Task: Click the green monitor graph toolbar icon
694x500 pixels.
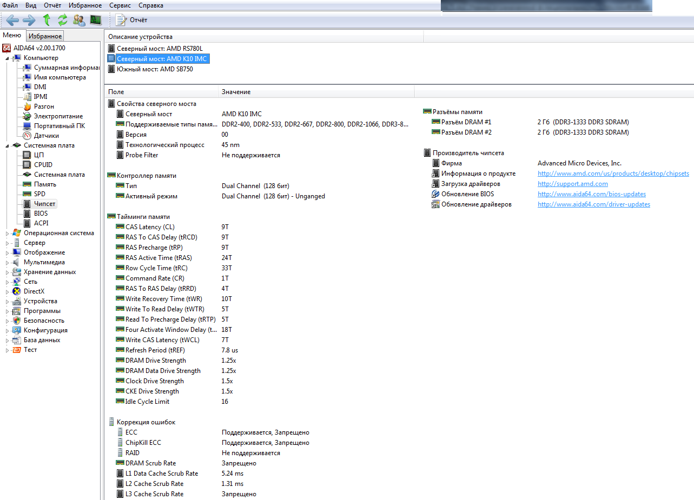Action: (96, 21)
